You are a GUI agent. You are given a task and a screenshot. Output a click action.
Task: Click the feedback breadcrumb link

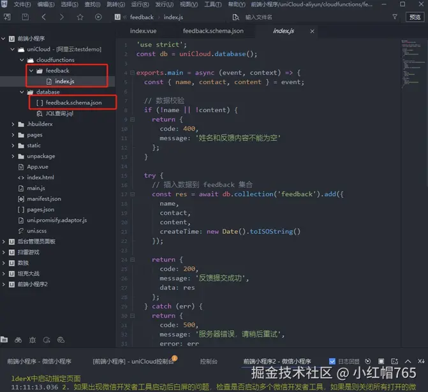click(x=142, y=17)
